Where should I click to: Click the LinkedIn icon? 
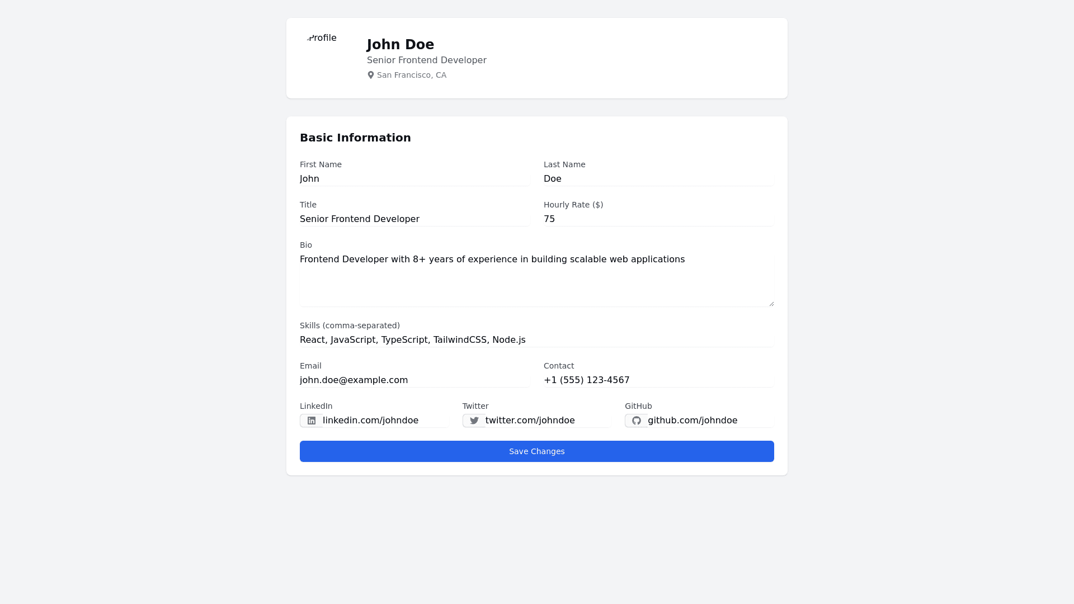pos(312,421)
